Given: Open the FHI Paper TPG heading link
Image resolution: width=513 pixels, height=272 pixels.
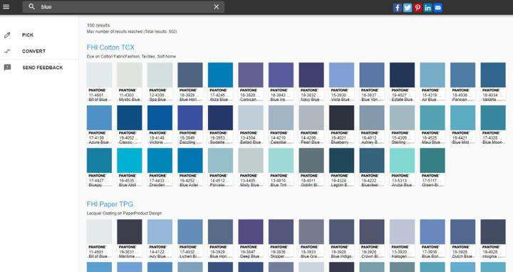Looking at the screenshot, I should coord(110,204).
